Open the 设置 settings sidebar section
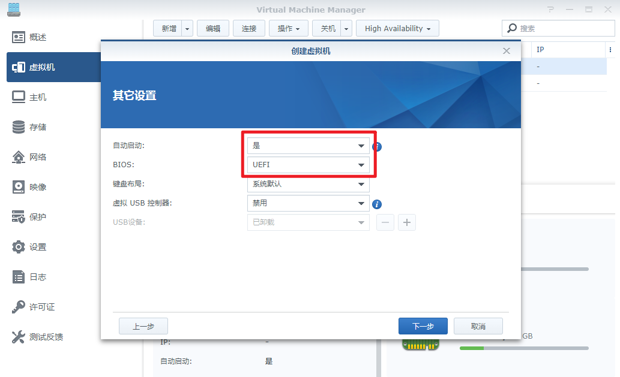 click(38, 247)
